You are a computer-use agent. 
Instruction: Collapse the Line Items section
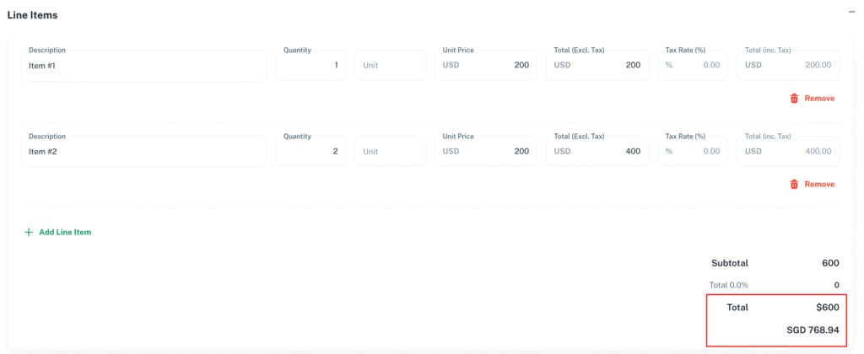(851, 12)
